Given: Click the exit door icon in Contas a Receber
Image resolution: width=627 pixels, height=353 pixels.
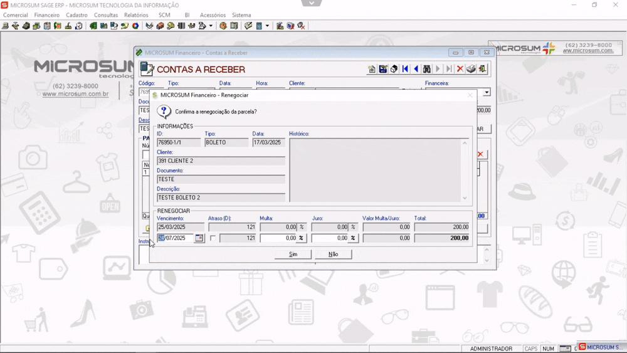Looking at the screenshot, I should (482, 70).
